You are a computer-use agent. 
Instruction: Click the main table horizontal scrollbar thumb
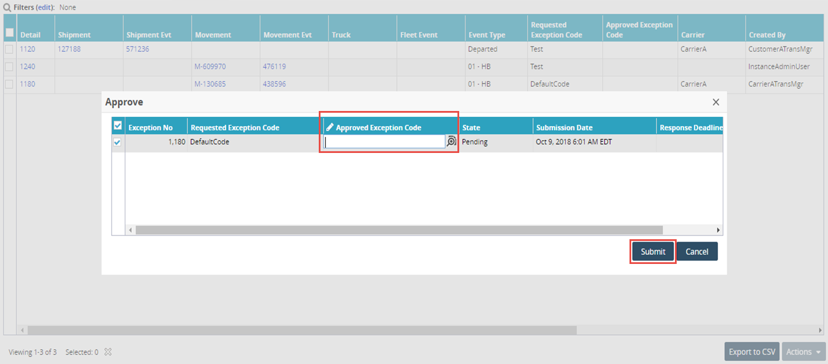pos(302,331)
